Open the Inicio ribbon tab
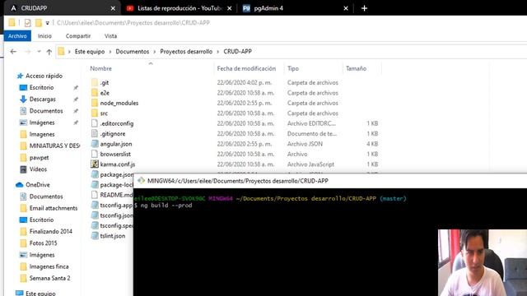The height and width of the screenshot is (296, 527). tap(44, 36)
